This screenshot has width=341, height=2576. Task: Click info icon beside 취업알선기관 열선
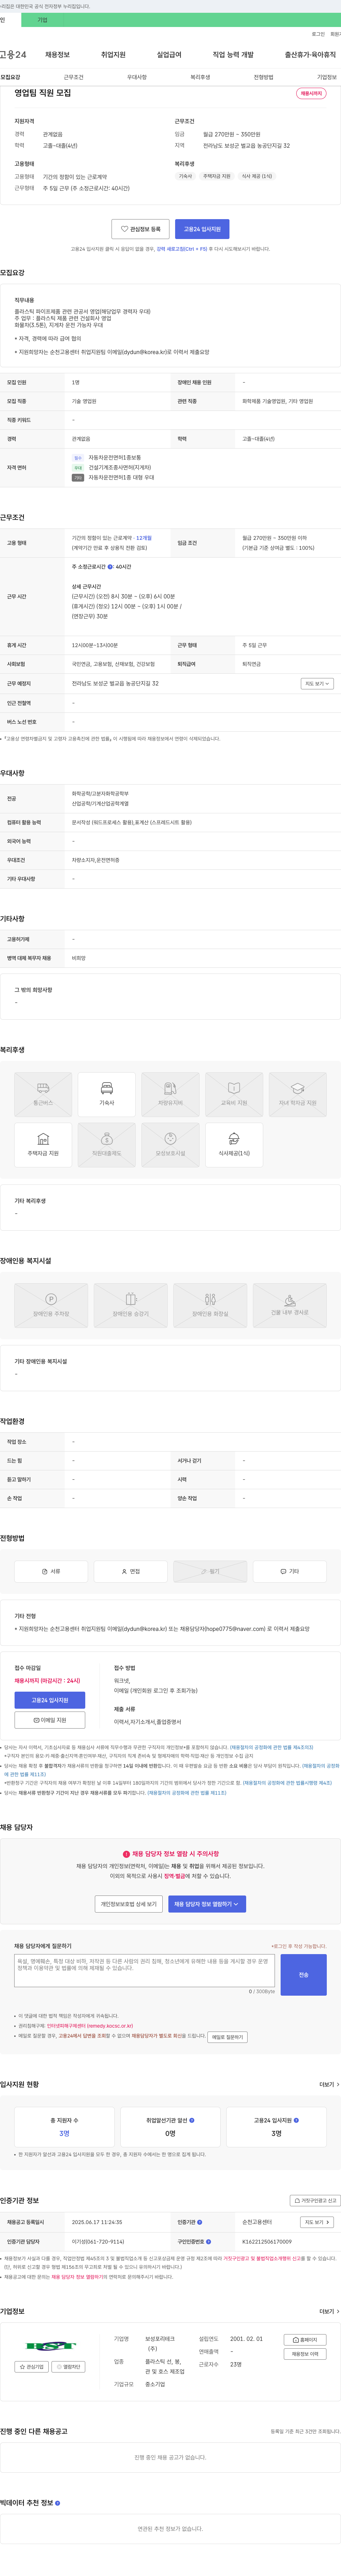point(192,2120)
